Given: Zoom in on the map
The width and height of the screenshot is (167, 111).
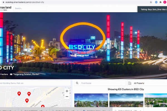Looking at the screenshot, I should [x=67, y=91].
